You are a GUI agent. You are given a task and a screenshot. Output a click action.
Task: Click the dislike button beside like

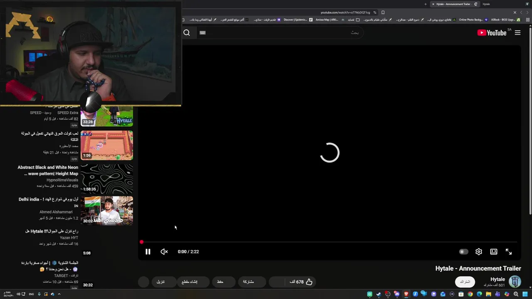point(278,282)
